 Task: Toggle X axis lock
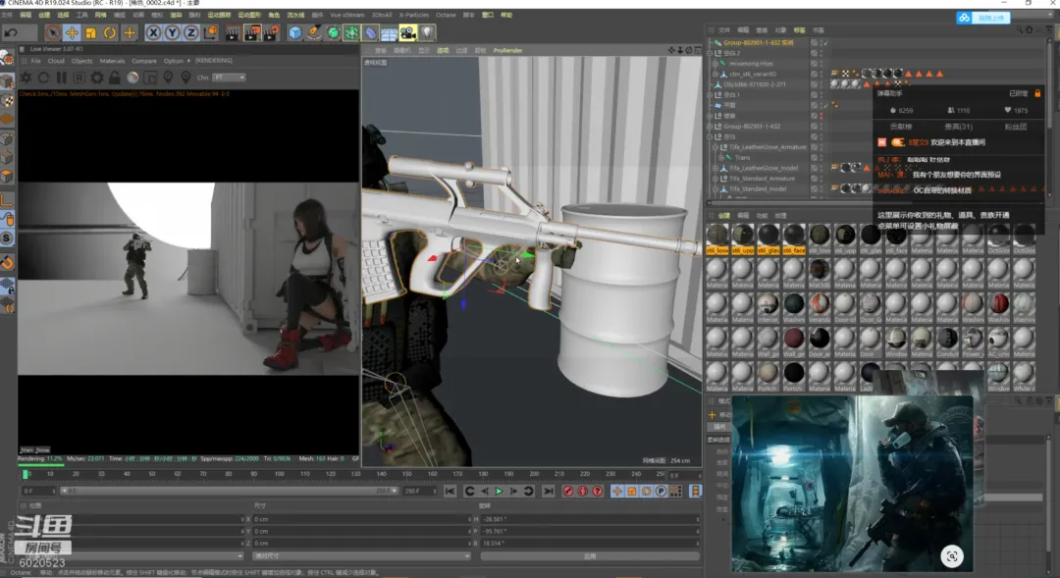tap(154, 33)
